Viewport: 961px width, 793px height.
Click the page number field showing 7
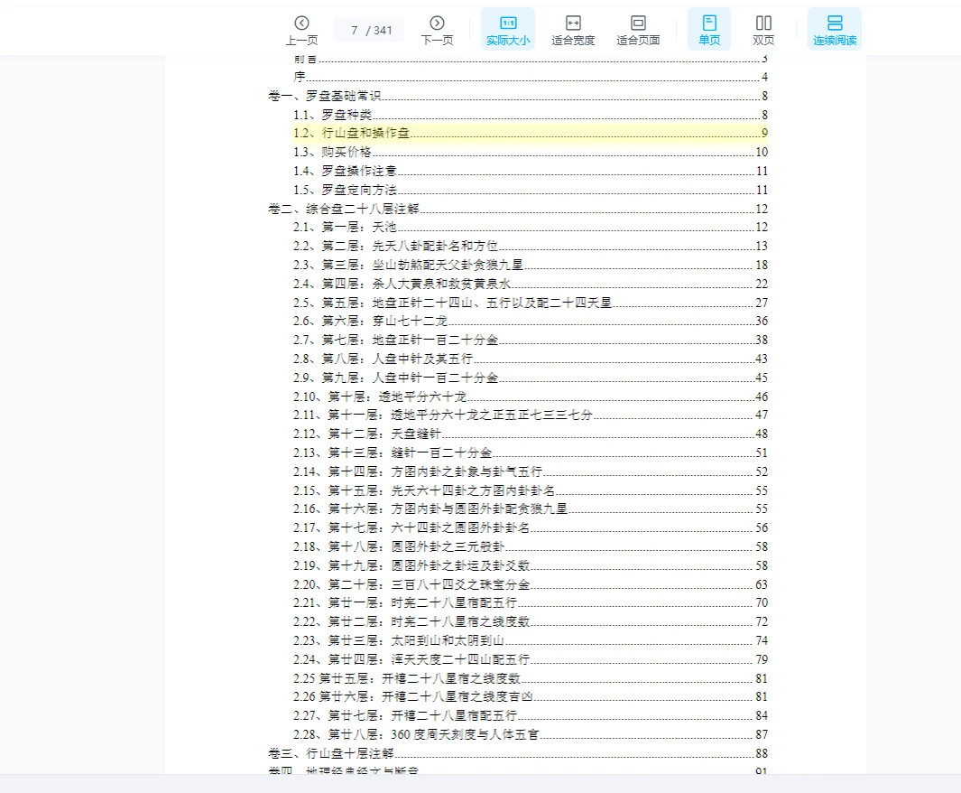point(355,30)
